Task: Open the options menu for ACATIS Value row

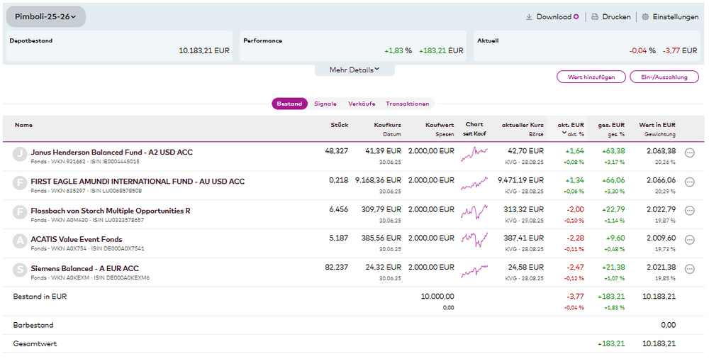Action: [x=689, y=240]
